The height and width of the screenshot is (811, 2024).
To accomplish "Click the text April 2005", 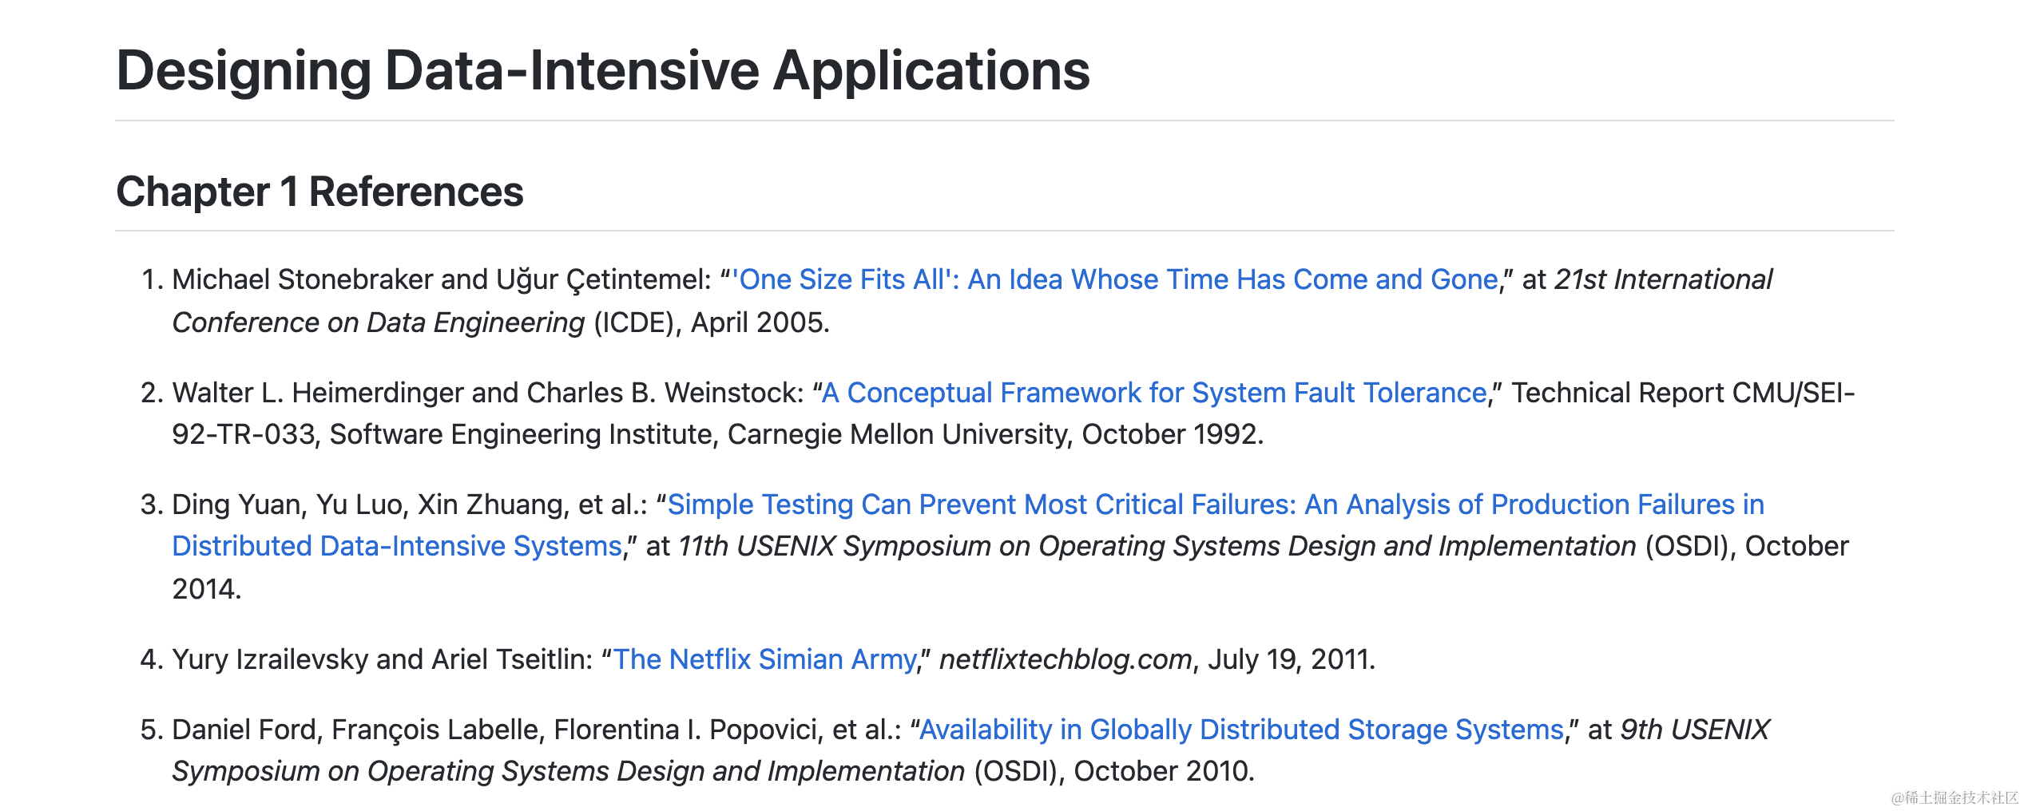I will [759, 322].
